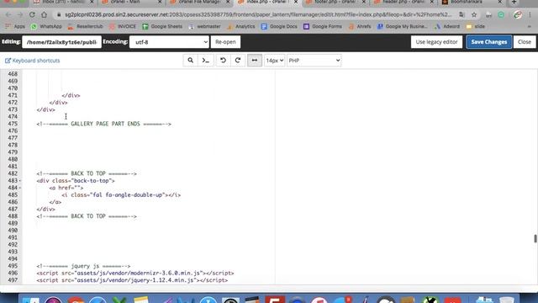Click the GALLERY PAGE PART ENDS comment
This screenshot has width=538, height=303.
click(x=104, y=124)
